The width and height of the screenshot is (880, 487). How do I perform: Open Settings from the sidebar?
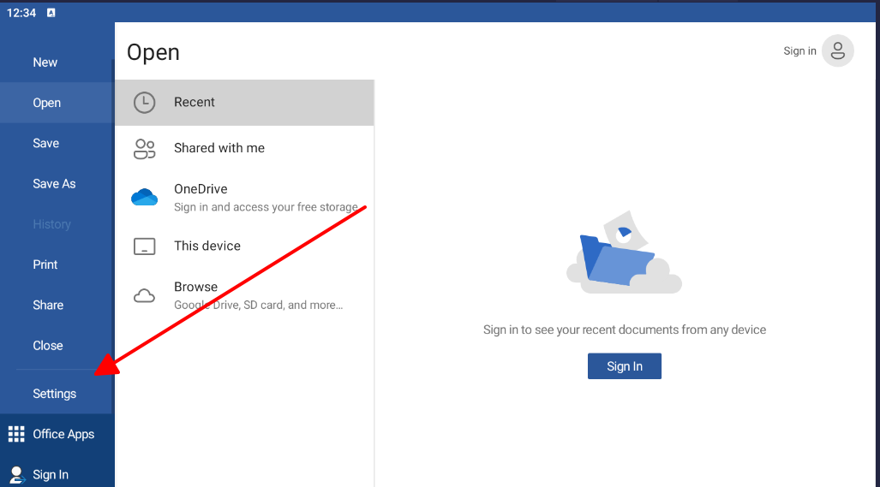pyautogui.click(x=55, y=394)
